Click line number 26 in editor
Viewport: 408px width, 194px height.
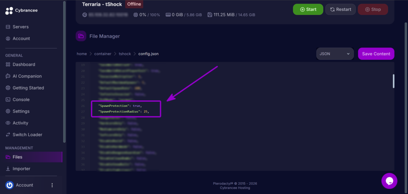coord(83,106)
